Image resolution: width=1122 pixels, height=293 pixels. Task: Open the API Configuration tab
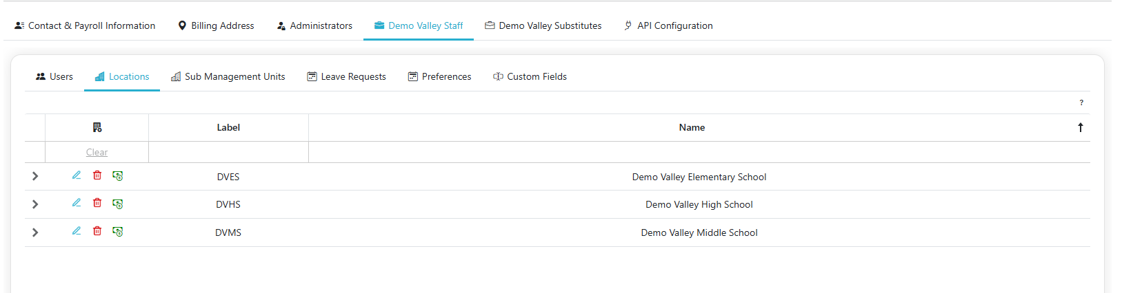coord(668,25)
